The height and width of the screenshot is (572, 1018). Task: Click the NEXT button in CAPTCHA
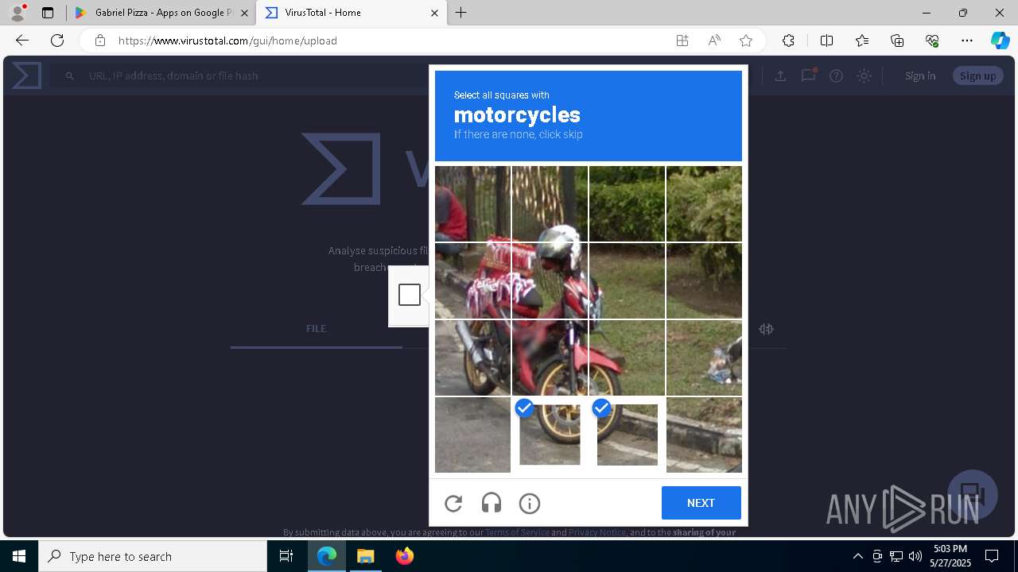click(x=701, y=503)
